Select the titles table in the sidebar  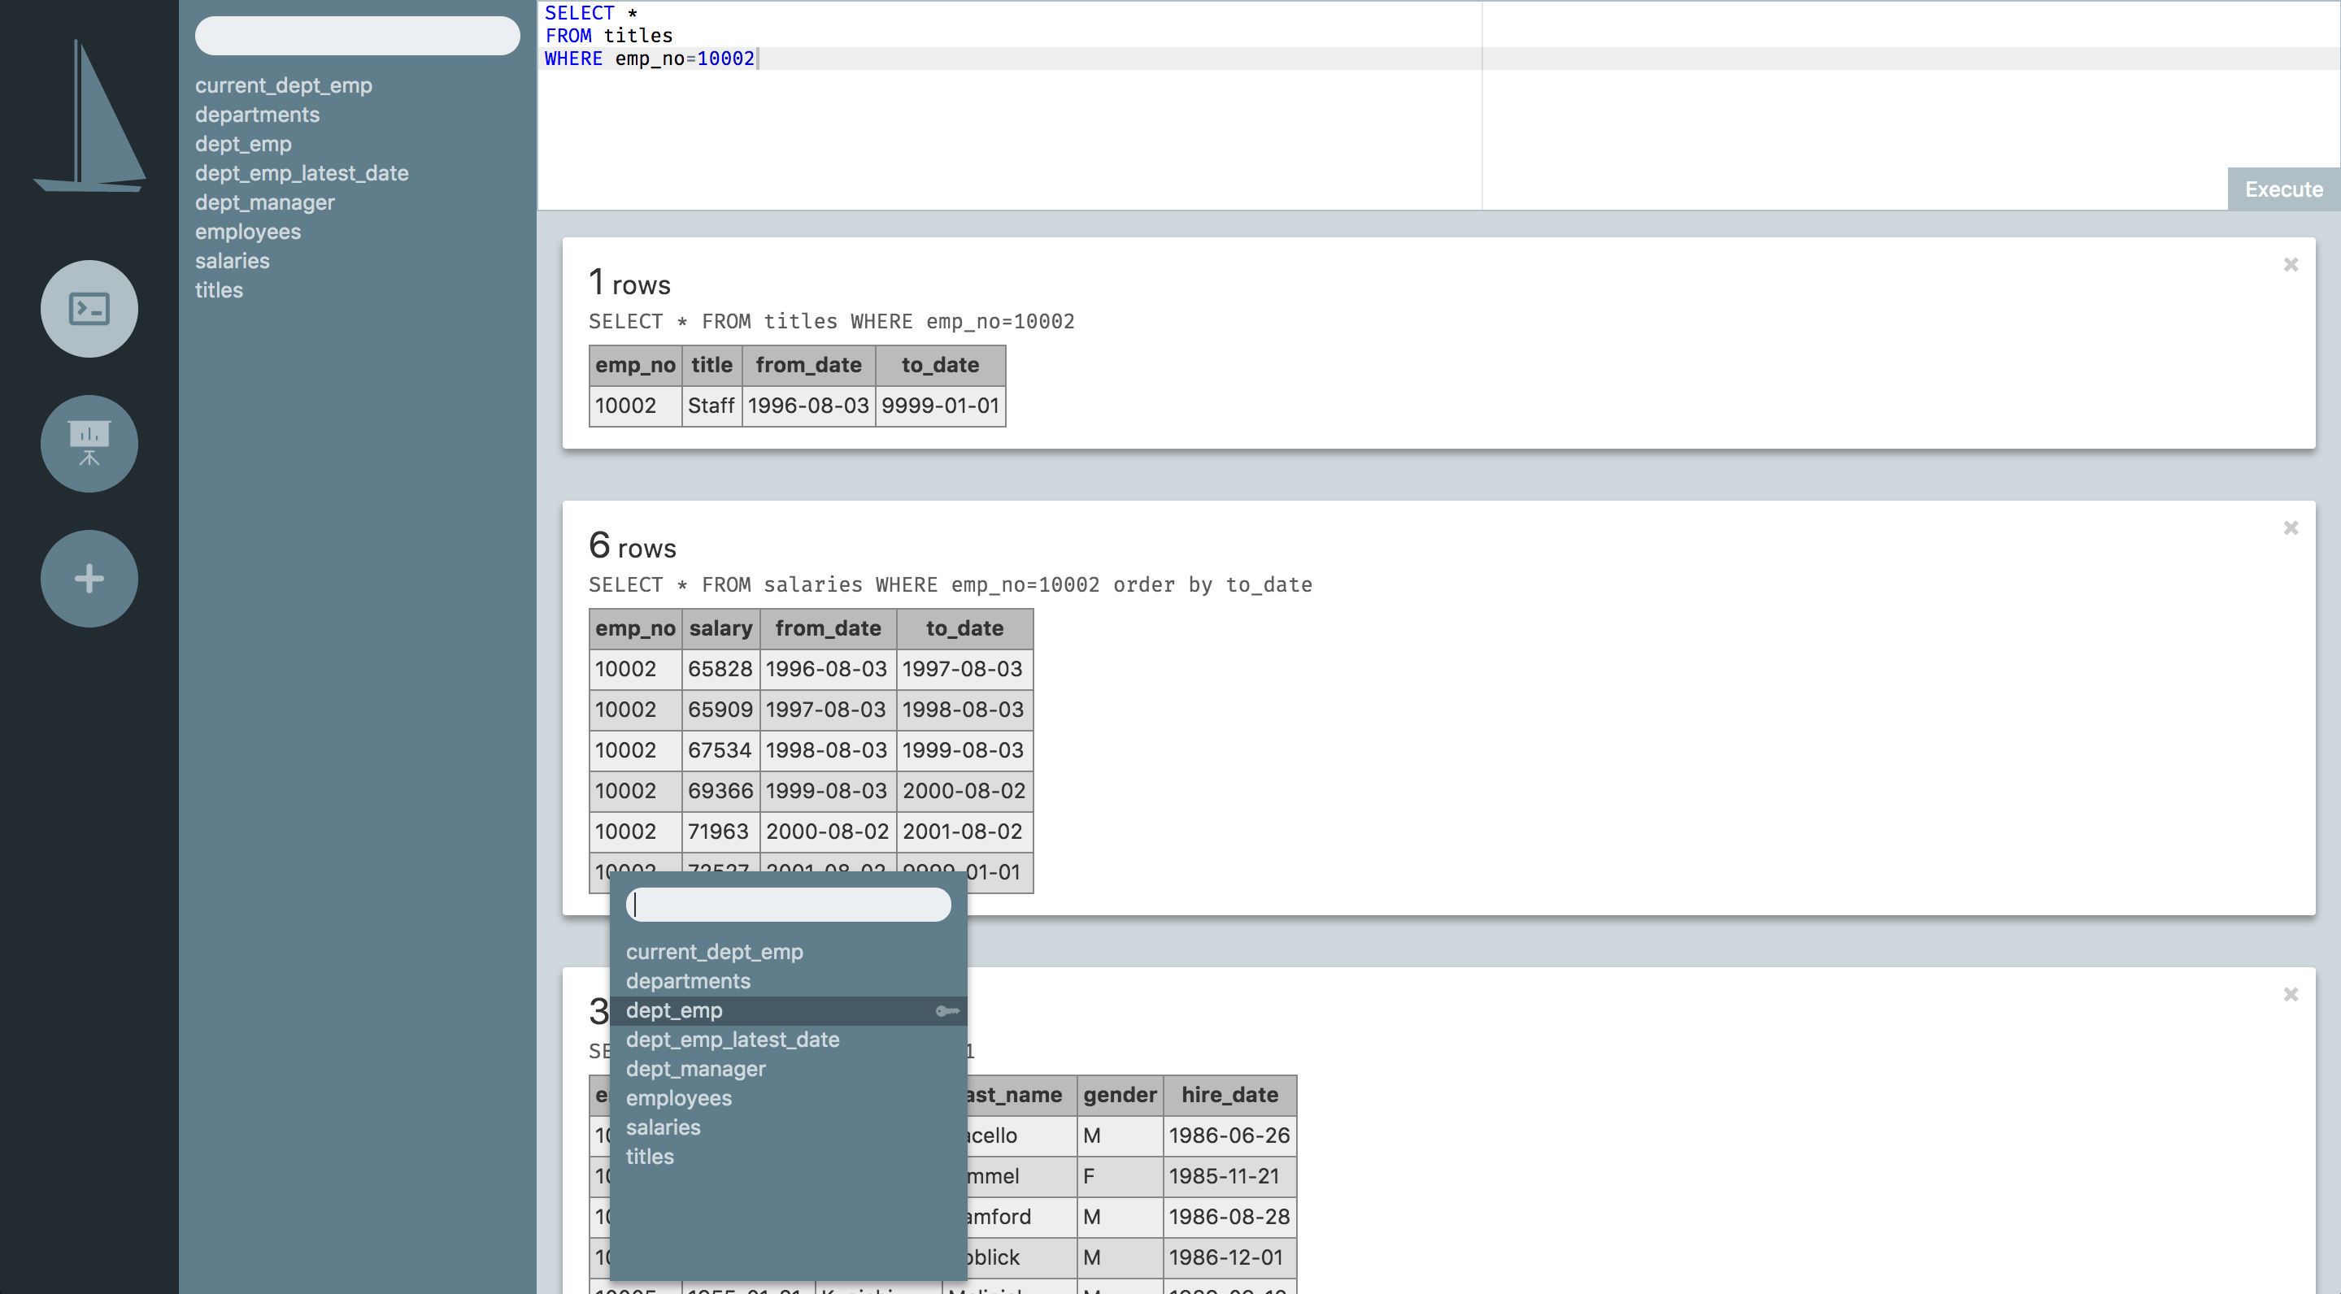pos(219,290)
